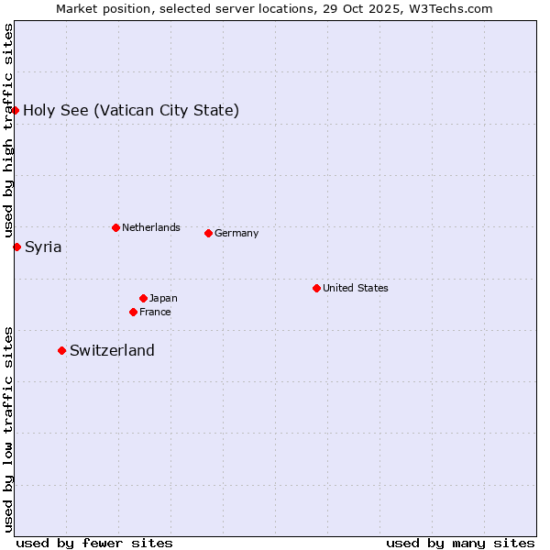Click the Netherlands text label
The image size is (550, 550).
pyautogui.click(x=150, y=227)
